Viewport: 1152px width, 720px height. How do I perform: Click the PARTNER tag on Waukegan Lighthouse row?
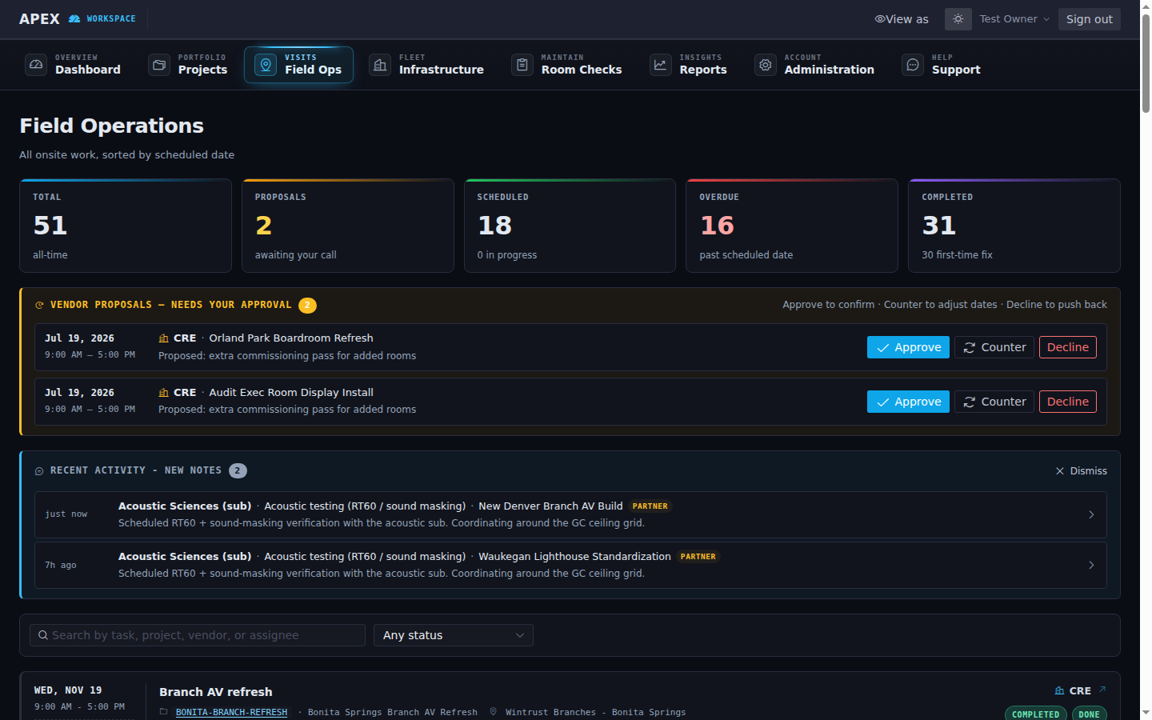(698, 557)
